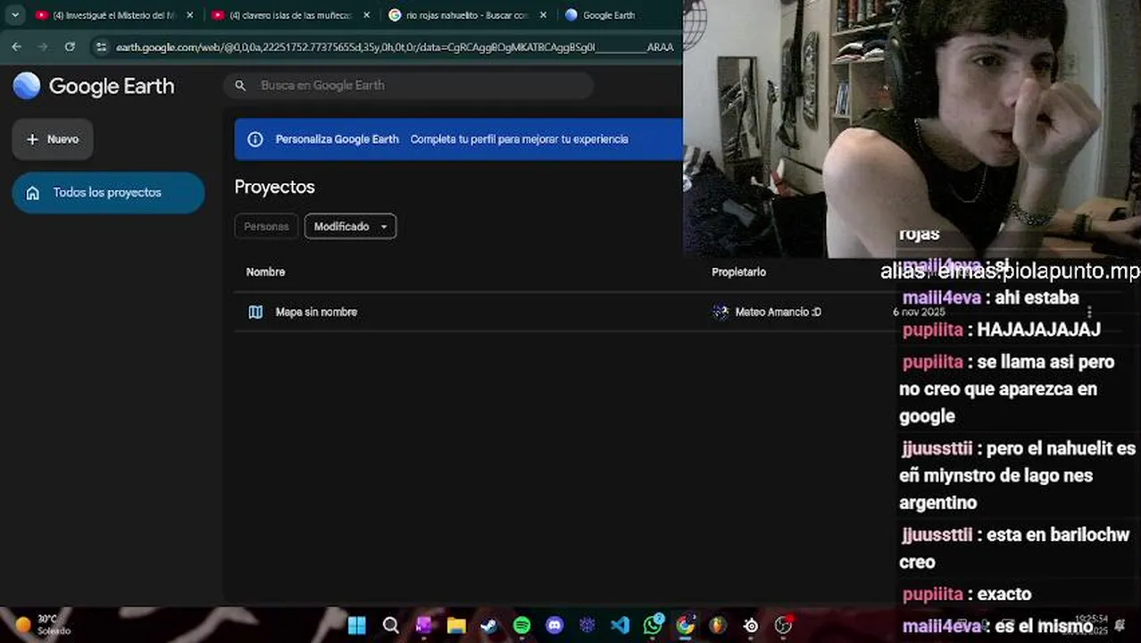Viewport: 1141px width, 643px height.
Task: Click the Busca en Google Earth search field
Action: point(409,86)
